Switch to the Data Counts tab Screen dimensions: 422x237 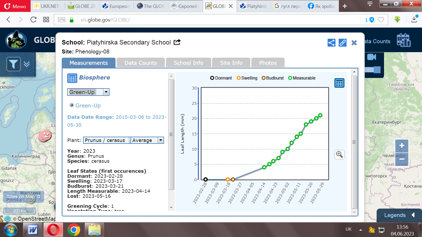(x=141, y=63)
